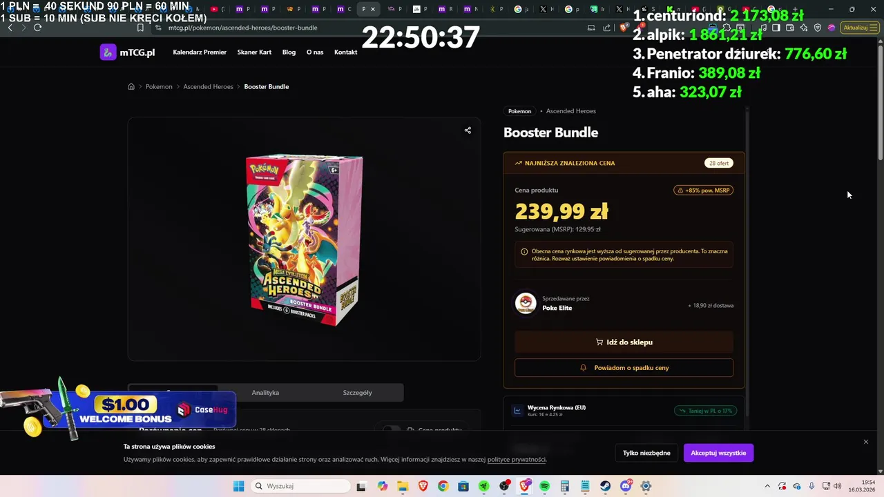
Task: Click the Taniej w PL o 17% badge
Action: (x=704, y=411)
